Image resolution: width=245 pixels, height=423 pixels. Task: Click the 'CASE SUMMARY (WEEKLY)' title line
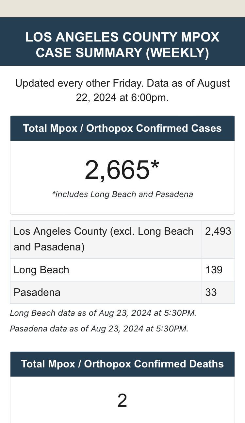(122, 53)
